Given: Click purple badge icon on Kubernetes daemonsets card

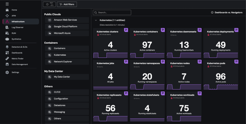Looking at the screenshot, I should coord(199,30).
